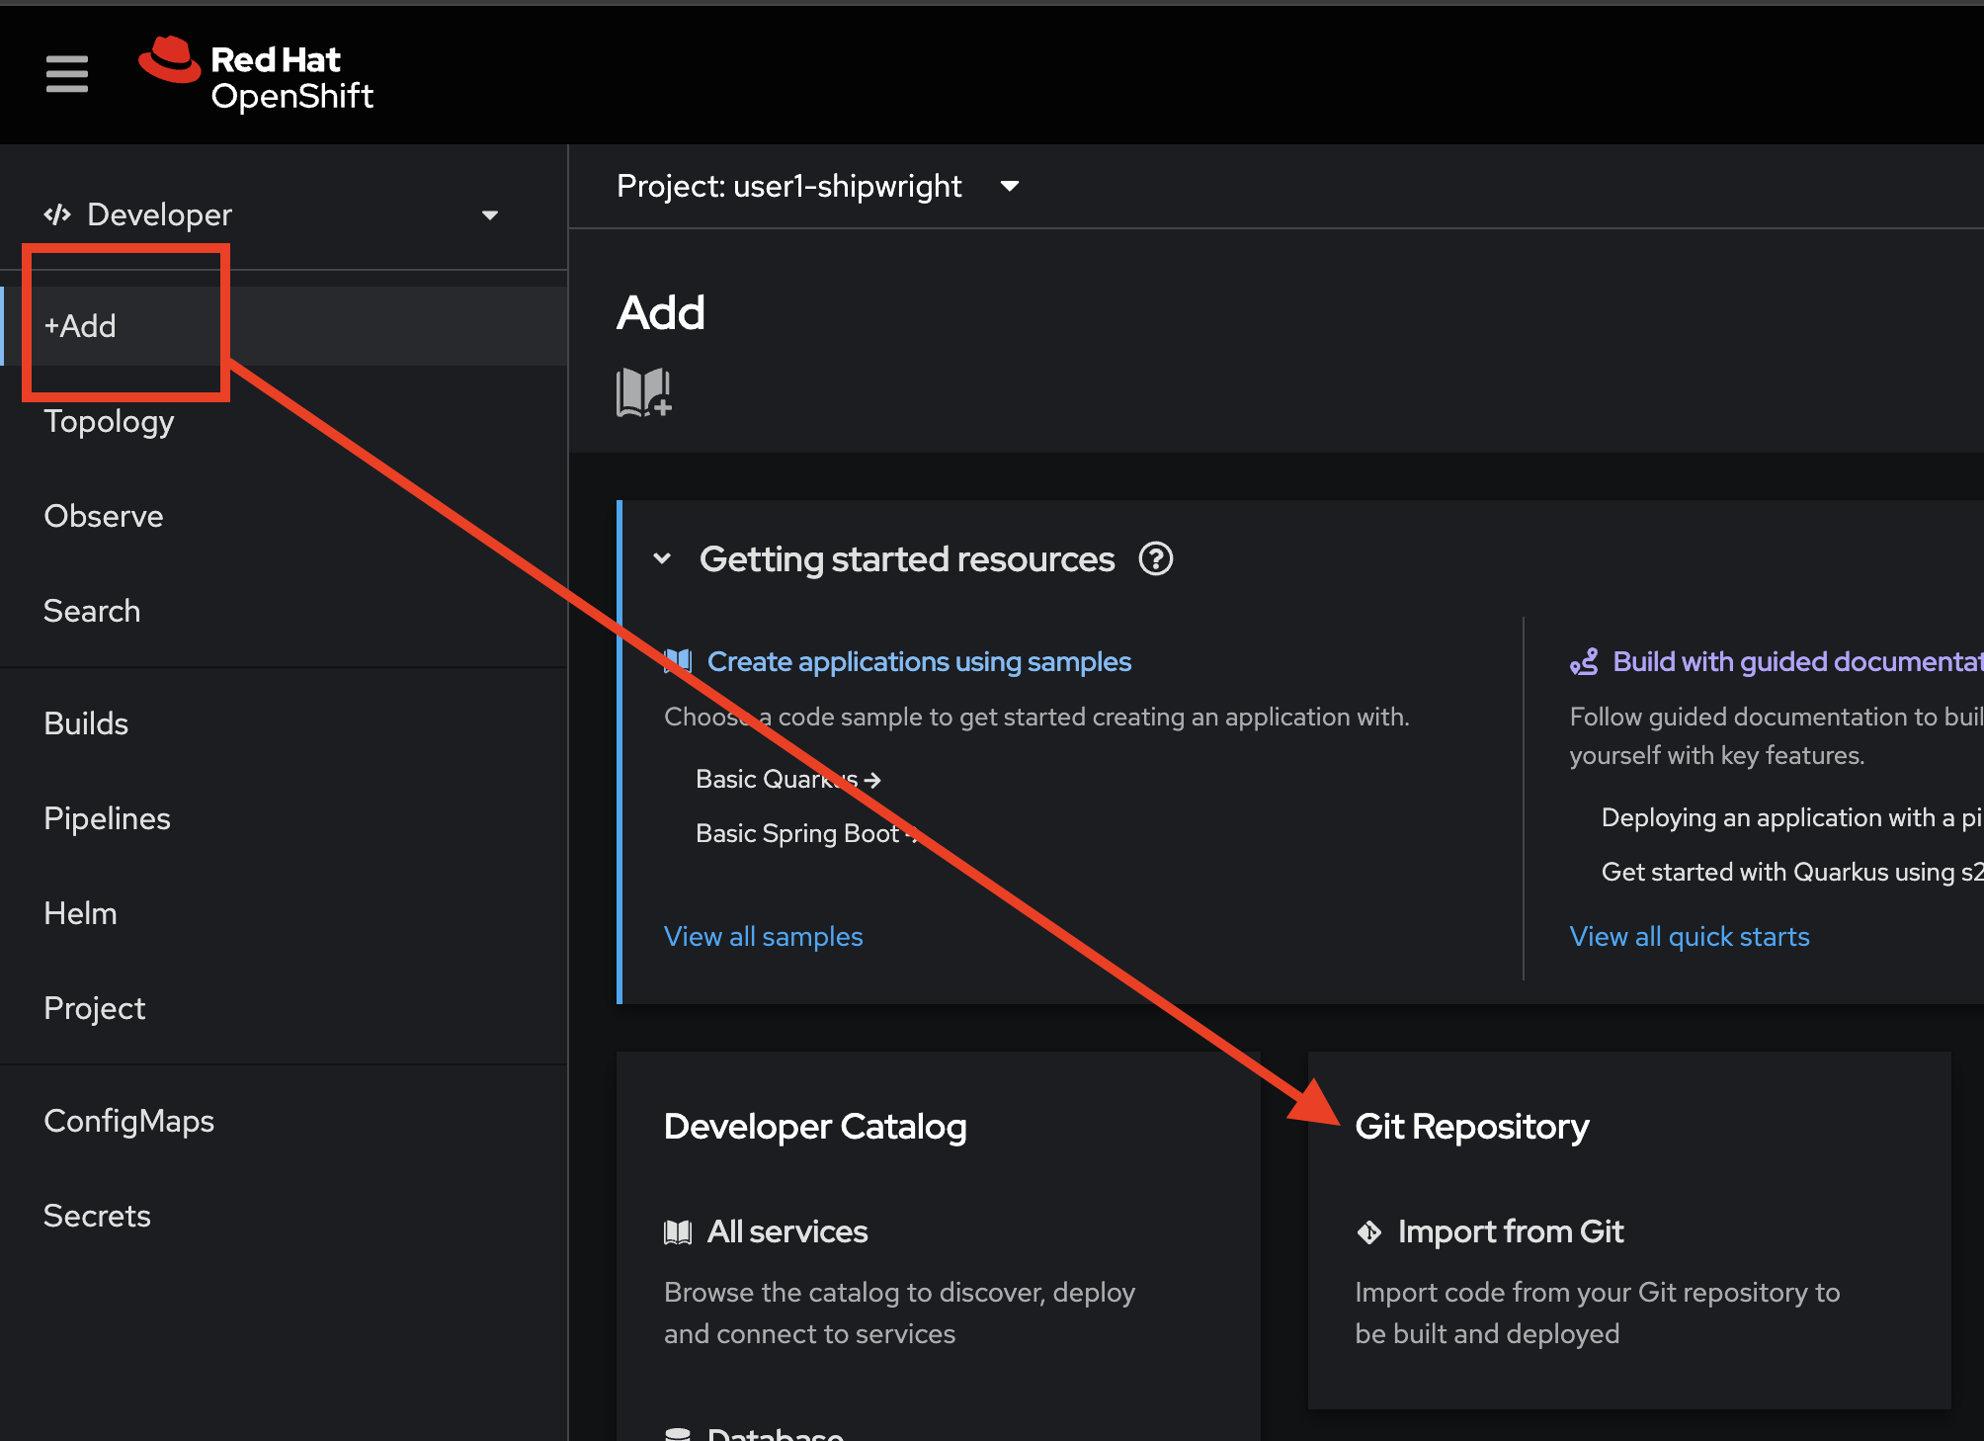The height and width of the screenshot is (1441, 1984).
Task: Click the samples catalog icon
Action: click(678, 661)
